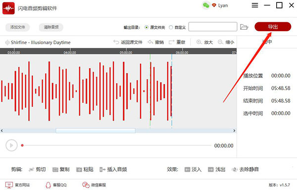Click the output directory path field
This screenshot has width=297, height=190.
[213, 27]
